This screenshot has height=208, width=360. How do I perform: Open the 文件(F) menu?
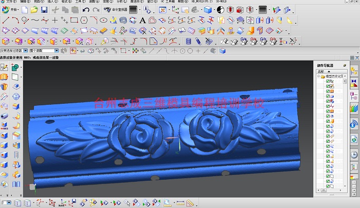tap(11, 1)
